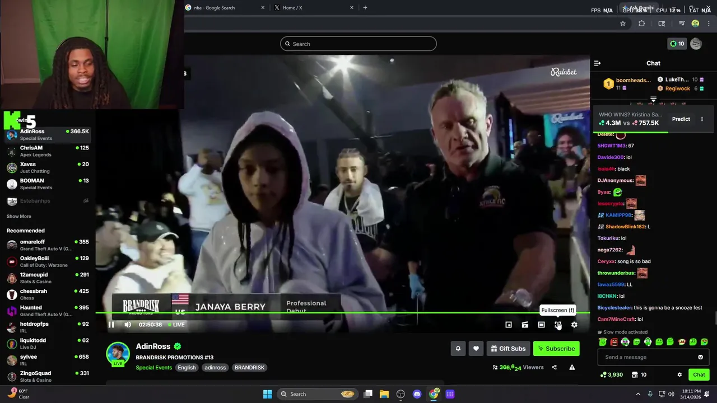
Task: Open the KICKs balance button
Action: [x=677, y=44]
